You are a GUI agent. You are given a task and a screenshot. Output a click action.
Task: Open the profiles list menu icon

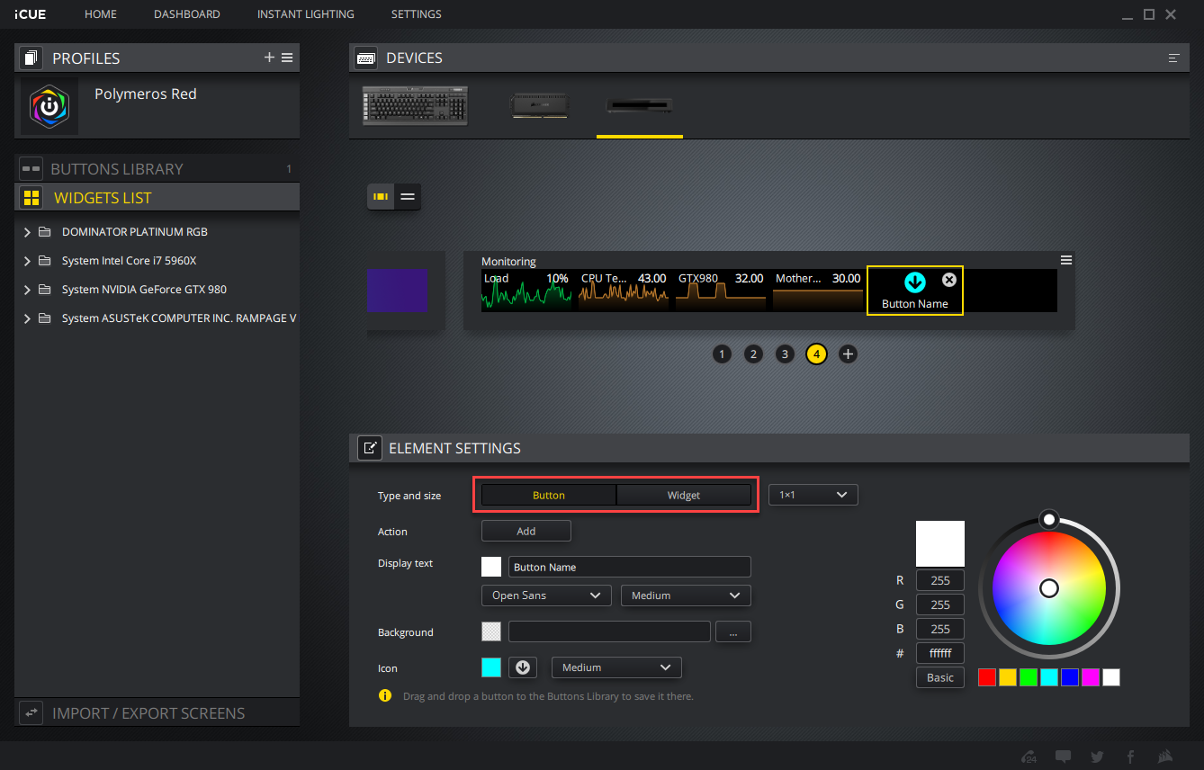[x=287, y=58]
